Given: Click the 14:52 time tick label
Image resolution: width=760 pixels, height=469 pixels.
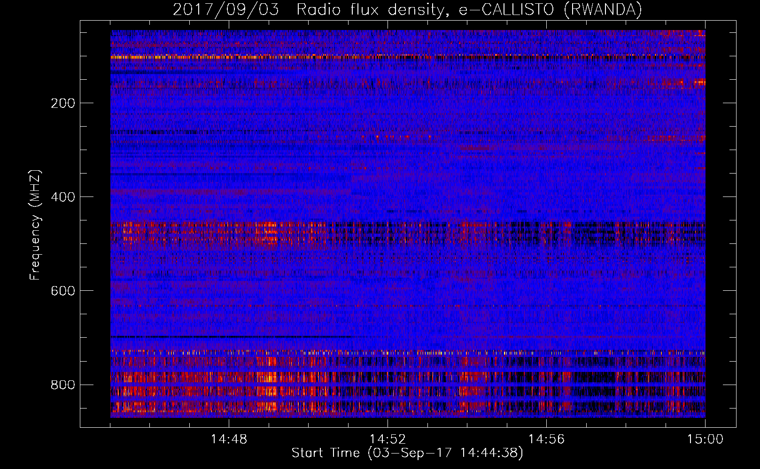Looking at the screenshot, I should click(x=388, y=439).
